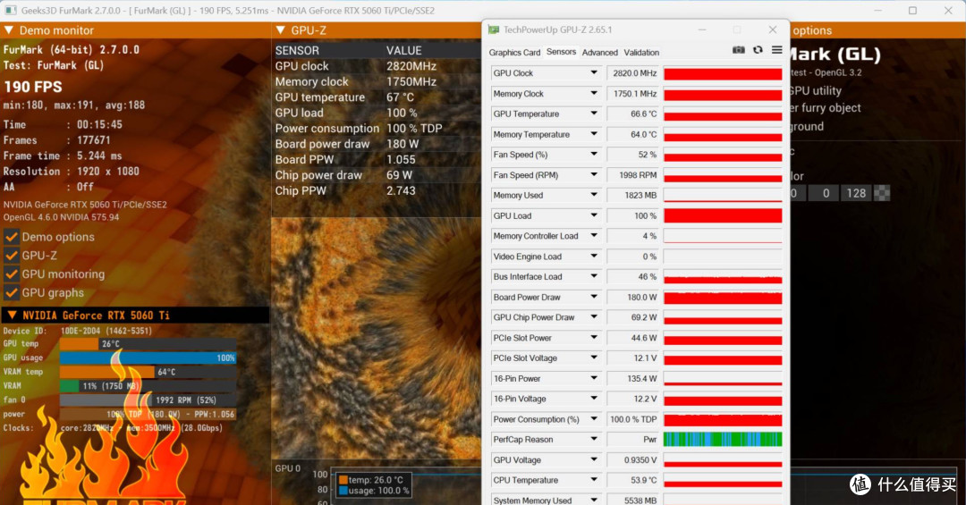This screenshot has width=966, height=505.
Task: Click the GPU-Z refresh icon
Action: 758,50
